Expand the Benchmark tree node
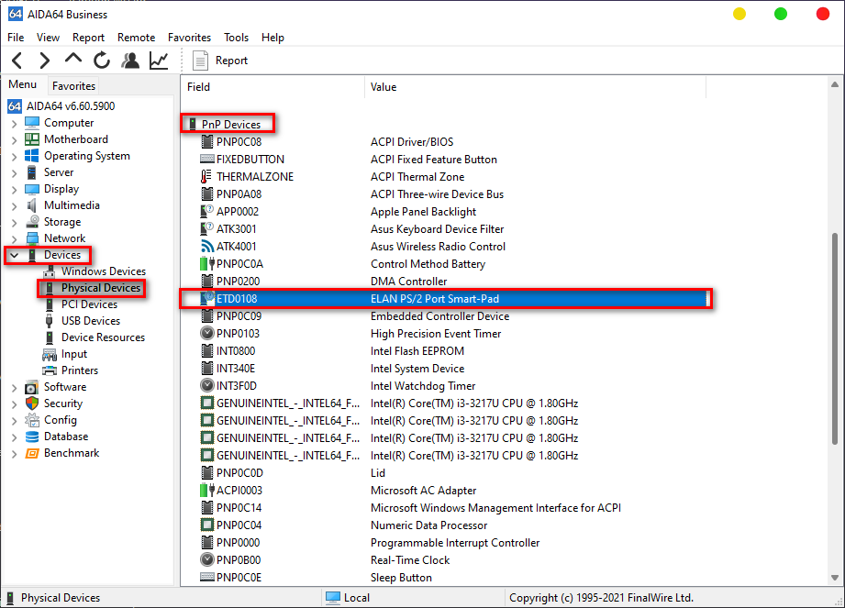The height and width of the screenshot is (608, 845). pos(14,453)
